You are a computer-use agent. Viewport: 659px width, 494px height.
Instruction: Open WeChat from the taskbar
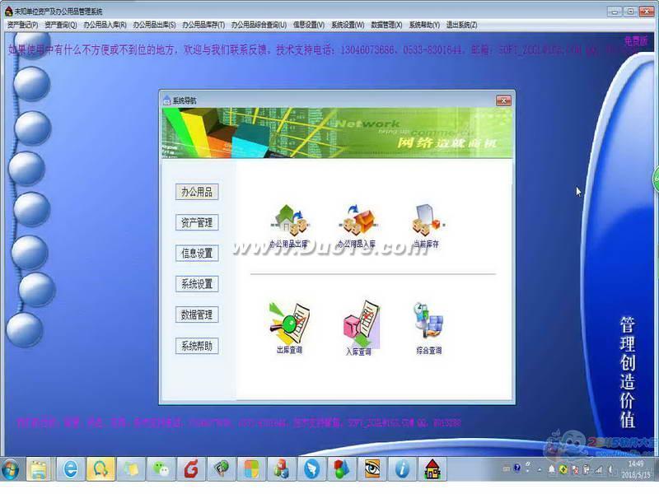[x=161, y=469]
